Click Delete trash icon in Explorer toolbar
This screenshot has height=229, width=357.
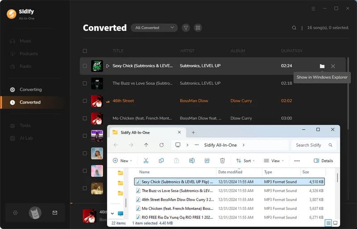tap(222, 161)
